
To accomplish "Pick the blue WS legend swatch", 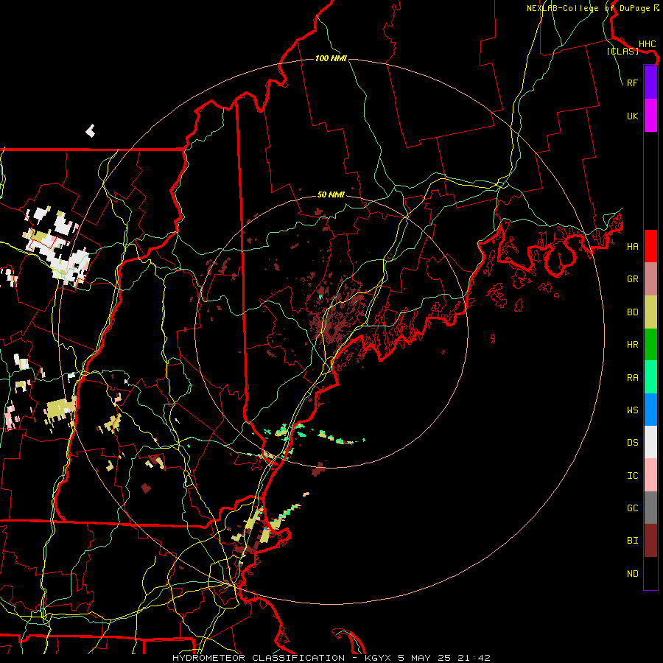I will [650, 410].
